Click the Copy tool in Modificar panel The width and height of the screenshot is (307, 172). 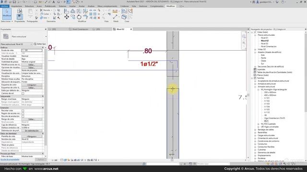73,17
